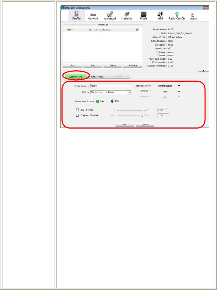This screenshot has width=217, height=290.
Task: Open the Tx Power dropdown arrow
Action: [x=179, y=92]
